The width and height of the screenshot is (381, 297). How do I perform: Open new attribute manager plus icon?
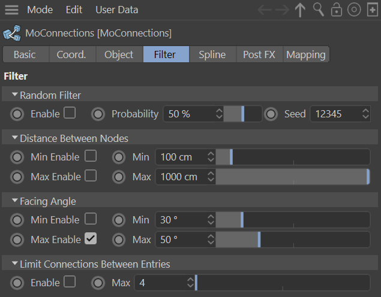[372, 10]
